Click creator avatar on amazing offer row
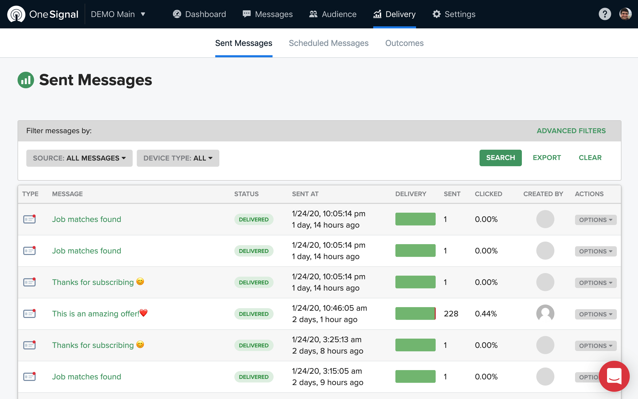 point(545,314)
